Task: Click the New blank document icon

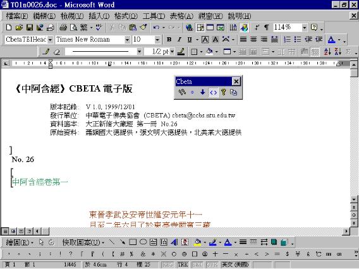Action: (x=9, y=28)
